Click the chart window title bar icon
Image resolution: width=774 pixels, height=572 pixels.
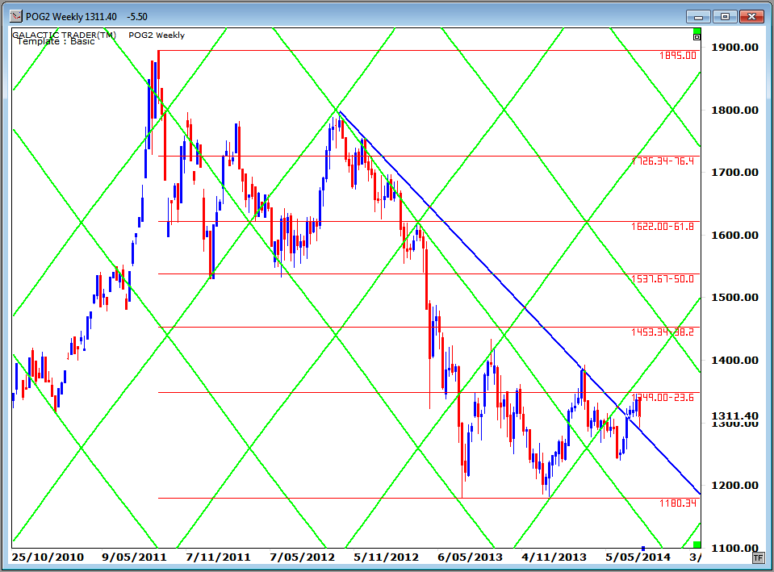16,16
